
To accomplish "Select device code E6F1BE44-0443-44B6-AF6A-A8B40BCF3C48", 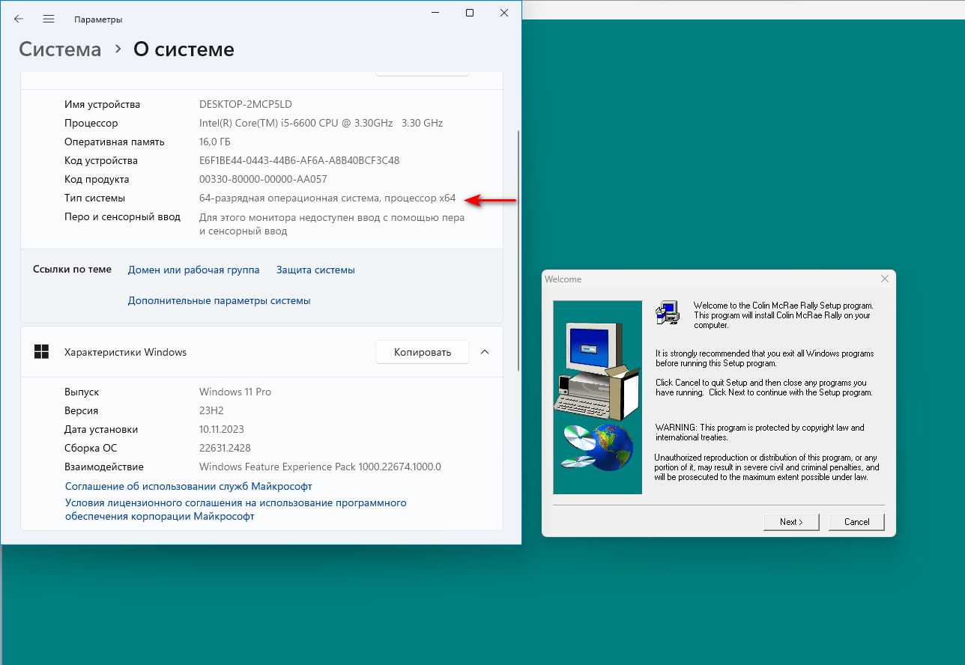I will click(299, 160).
